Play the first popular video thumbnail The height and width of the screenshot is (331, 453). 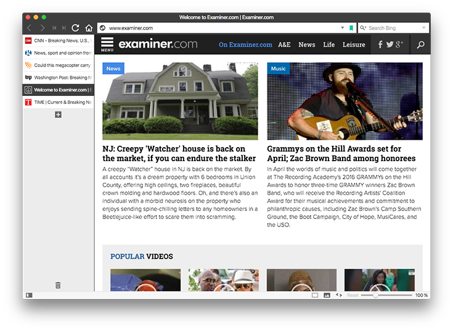point(145,280)
